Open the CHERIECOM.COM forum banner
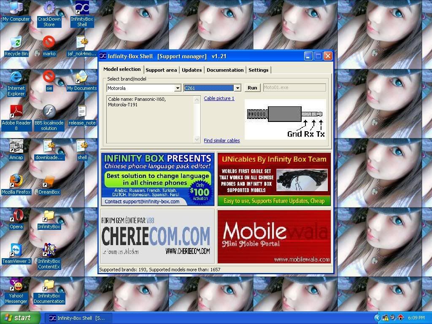 (x=158, y=236)
